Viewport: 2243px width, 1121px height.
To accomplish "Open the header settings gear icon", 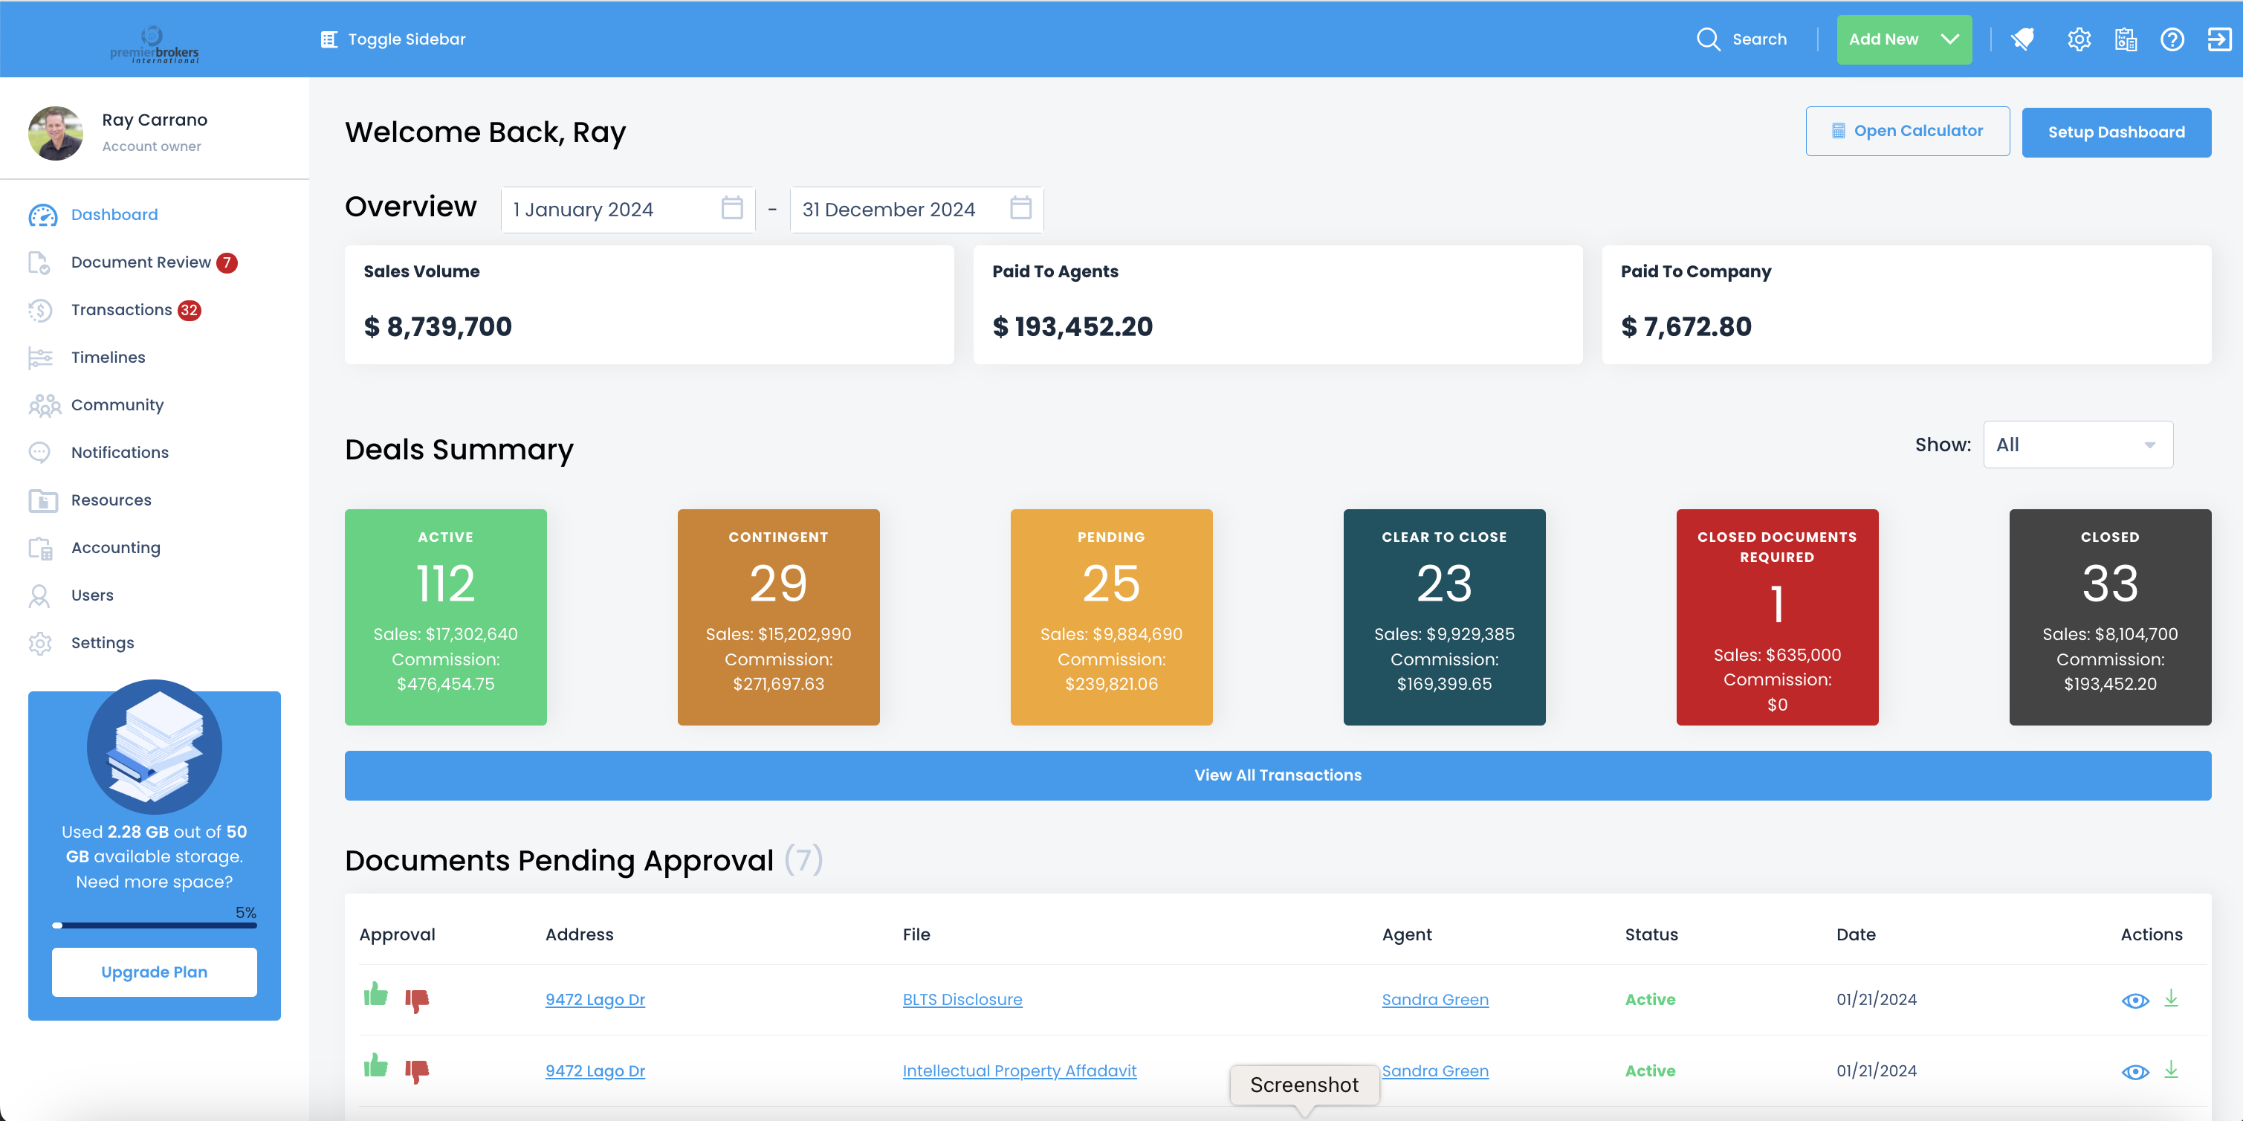I will (2079, 39).
